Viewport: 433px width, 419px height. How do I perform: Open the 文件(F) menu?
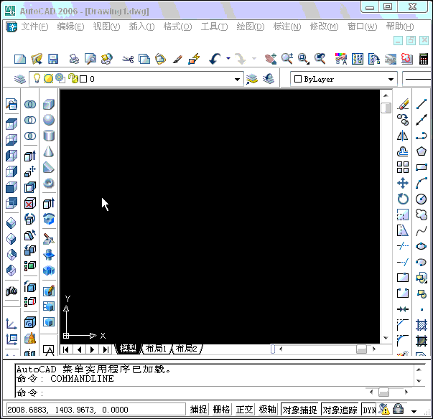(34, 27)
